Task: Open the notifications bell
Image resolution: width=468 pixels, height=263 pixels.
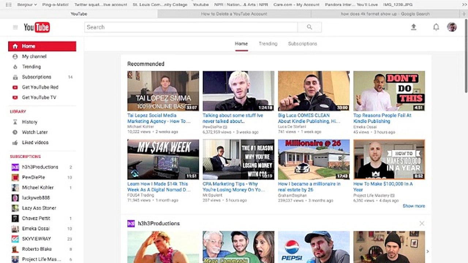Action: pos(436,27)
